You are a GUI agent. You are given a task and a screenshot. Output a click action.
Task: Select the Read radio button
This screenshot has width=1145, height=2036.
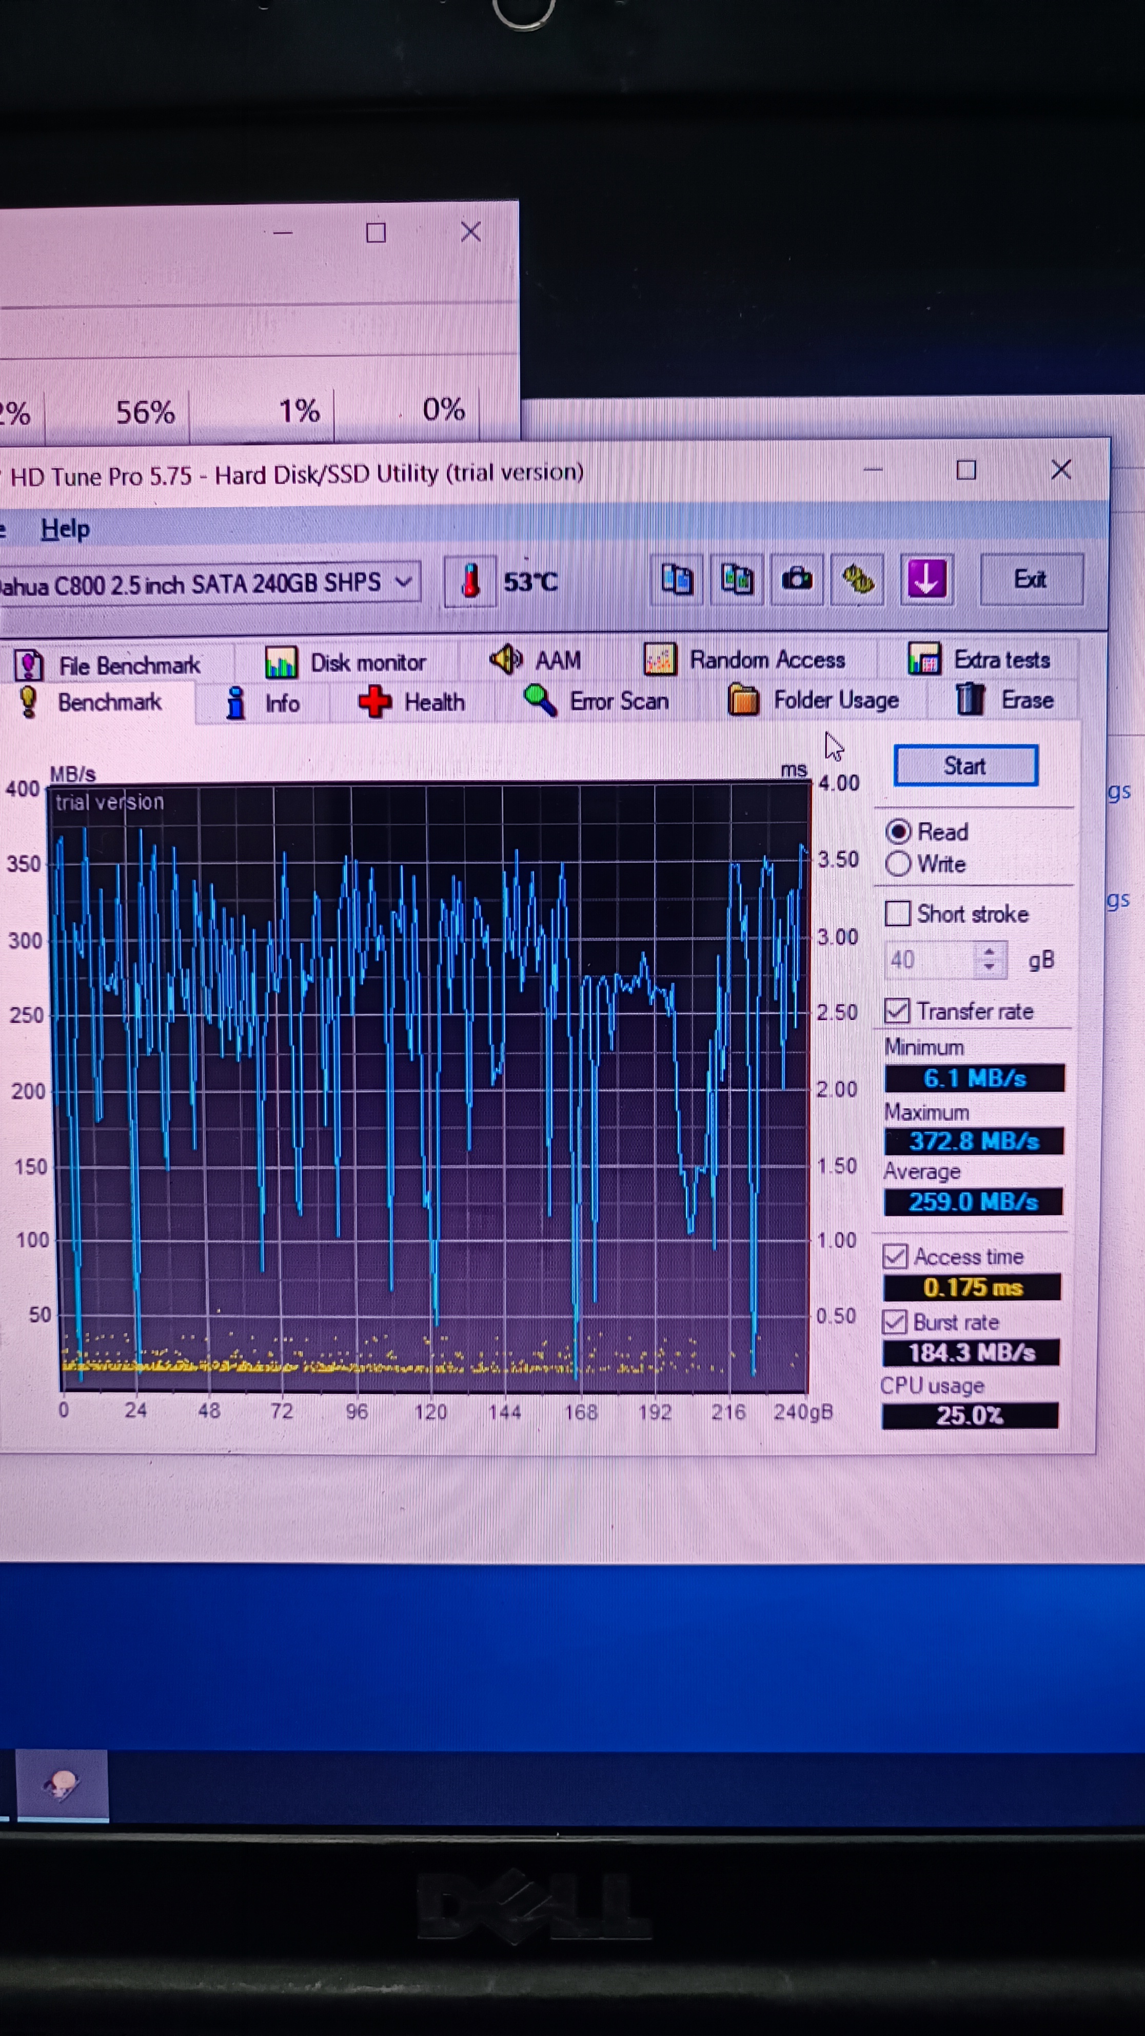point(898,831)
